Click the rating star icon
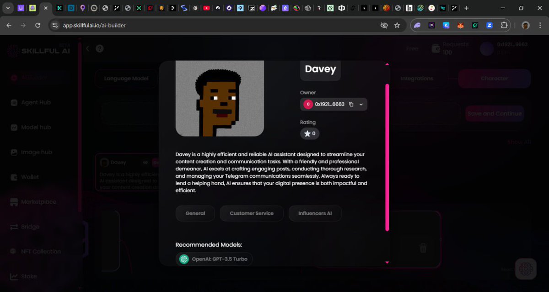This screenshot has width=549, height=292. 307,133
